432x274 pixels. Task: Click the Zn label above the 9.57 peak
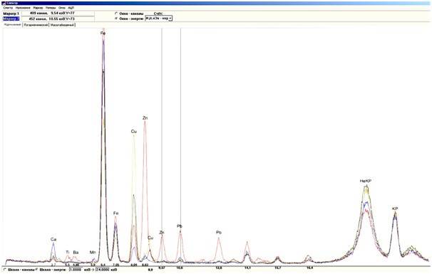click(162, 233)
